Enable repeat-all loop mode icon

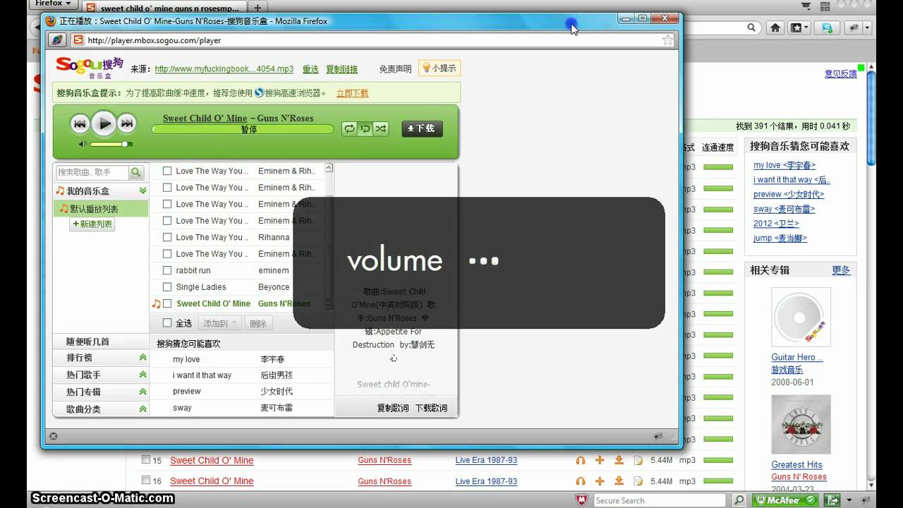349,128
